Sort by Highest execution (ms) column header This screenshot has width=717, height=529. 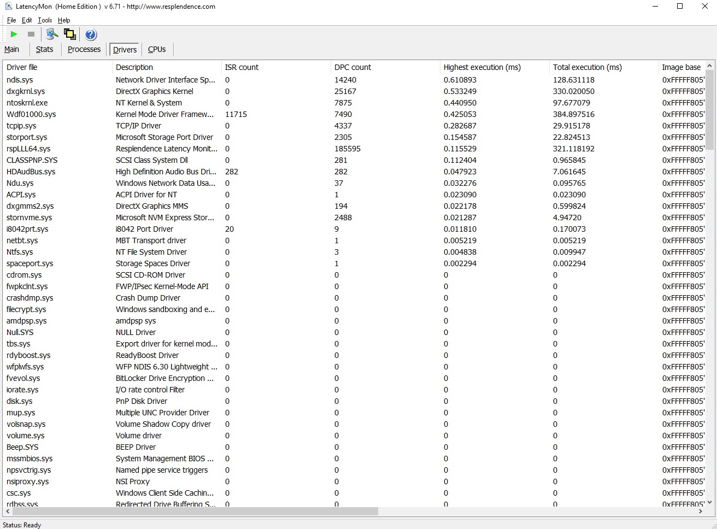point(495,67)
